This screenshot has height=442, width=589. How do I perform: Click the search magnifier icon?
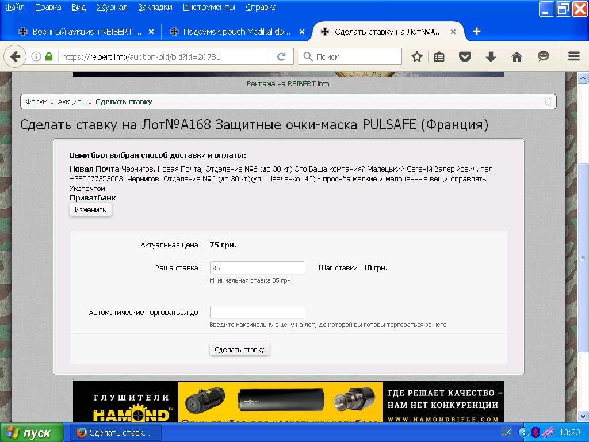point(308,57)
